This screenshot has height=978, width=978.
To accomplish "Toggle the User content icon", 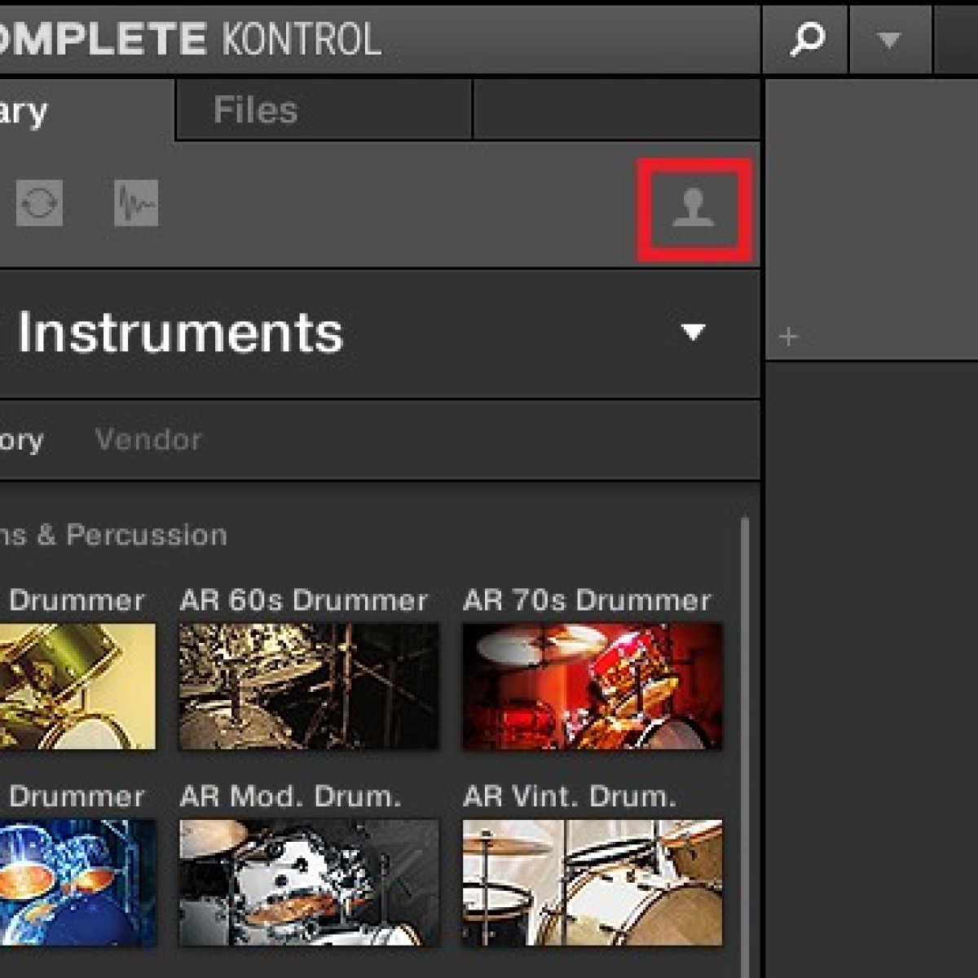I will pos(694,209).
